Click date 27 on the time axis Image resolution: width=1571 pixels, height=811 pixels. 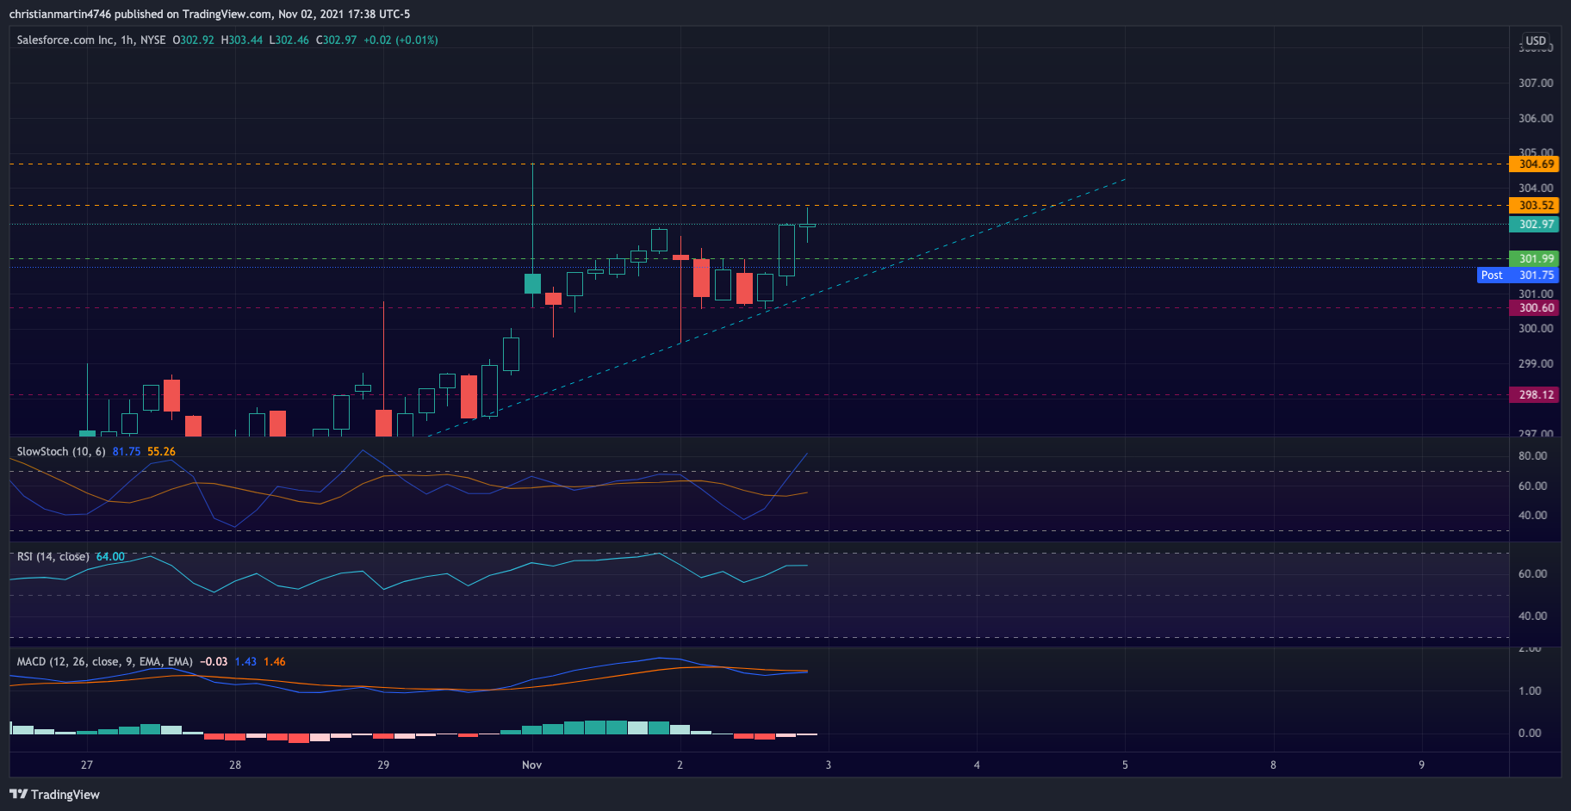pyautogui.click(x=87, y=765)
